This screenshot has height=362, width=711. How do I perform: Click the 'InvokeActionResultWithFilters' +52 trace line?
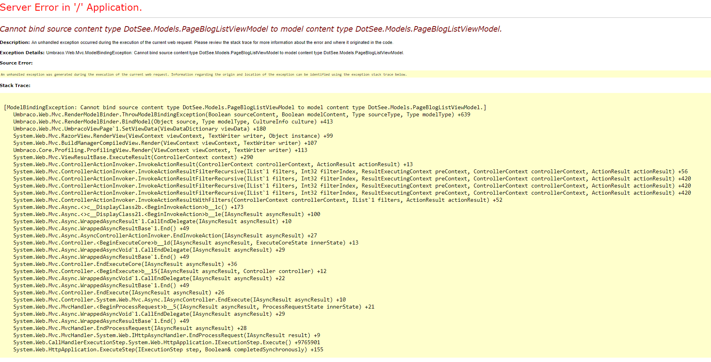pos(258,200)
